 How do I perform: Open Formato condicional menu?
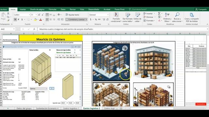(116, 17)
